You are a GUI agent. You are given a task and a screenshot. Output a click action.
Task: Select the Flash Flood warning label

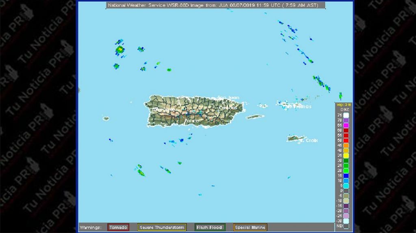(209, 227)
